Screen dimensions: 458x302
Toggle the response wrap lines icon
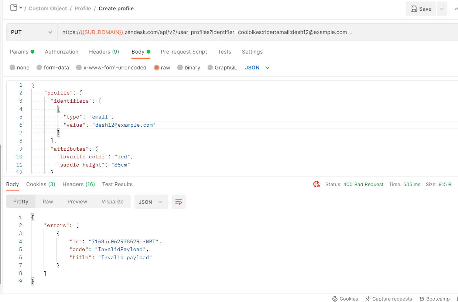coord(179,202)
